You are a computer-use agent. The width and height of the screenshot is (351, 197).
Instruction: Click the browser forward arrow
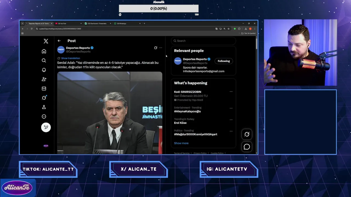pyautogui.click(x=27, y=29)
